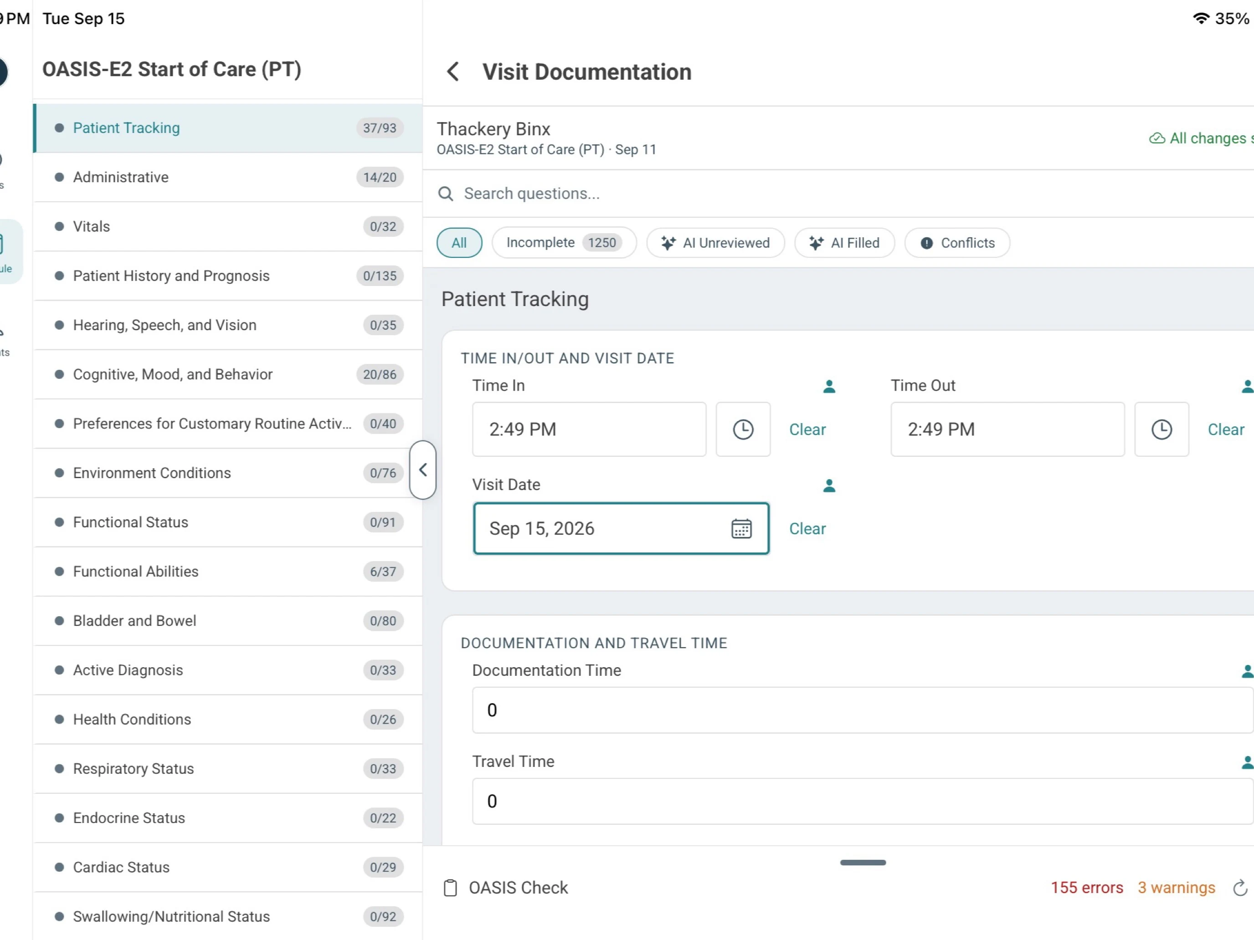
Task: Collapse the section sidebar with chevron handle
Action: coord(423,470)
